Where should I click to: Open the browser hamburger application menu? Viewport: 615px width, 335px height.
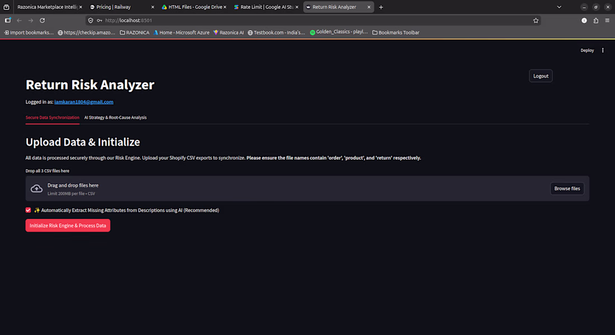point(607,20)
